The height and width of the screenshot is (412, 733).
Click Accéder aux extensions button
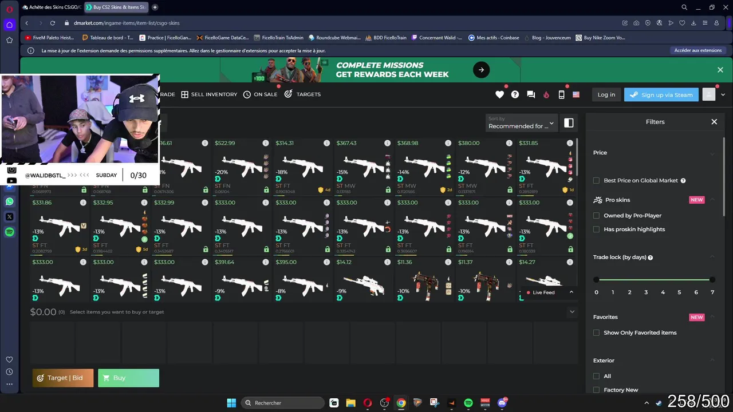pyautogui.click(x=698, y=50)
